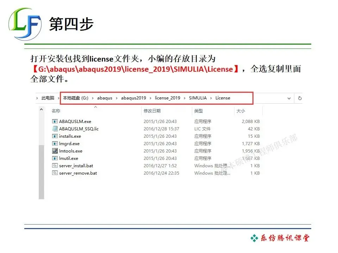Expand the chevron after abaqus2019 breadcrumb
This screenshot has height=253, width=338.
[150, 98]
